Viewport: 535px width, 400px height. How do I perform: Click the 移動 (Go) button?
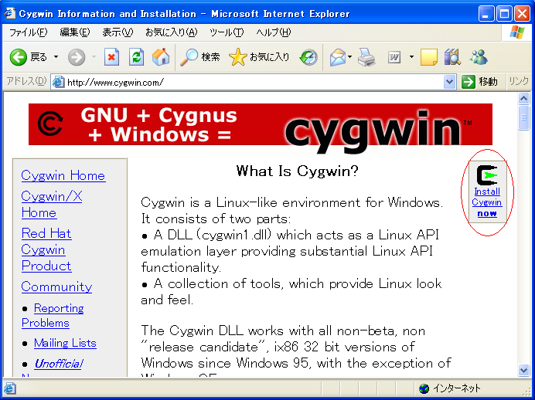click(x=480, y=82)
